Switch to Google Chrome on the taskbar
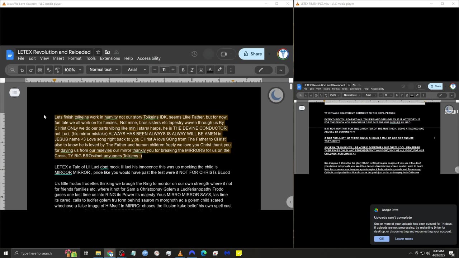459x258 pixels. coord(110,253)
